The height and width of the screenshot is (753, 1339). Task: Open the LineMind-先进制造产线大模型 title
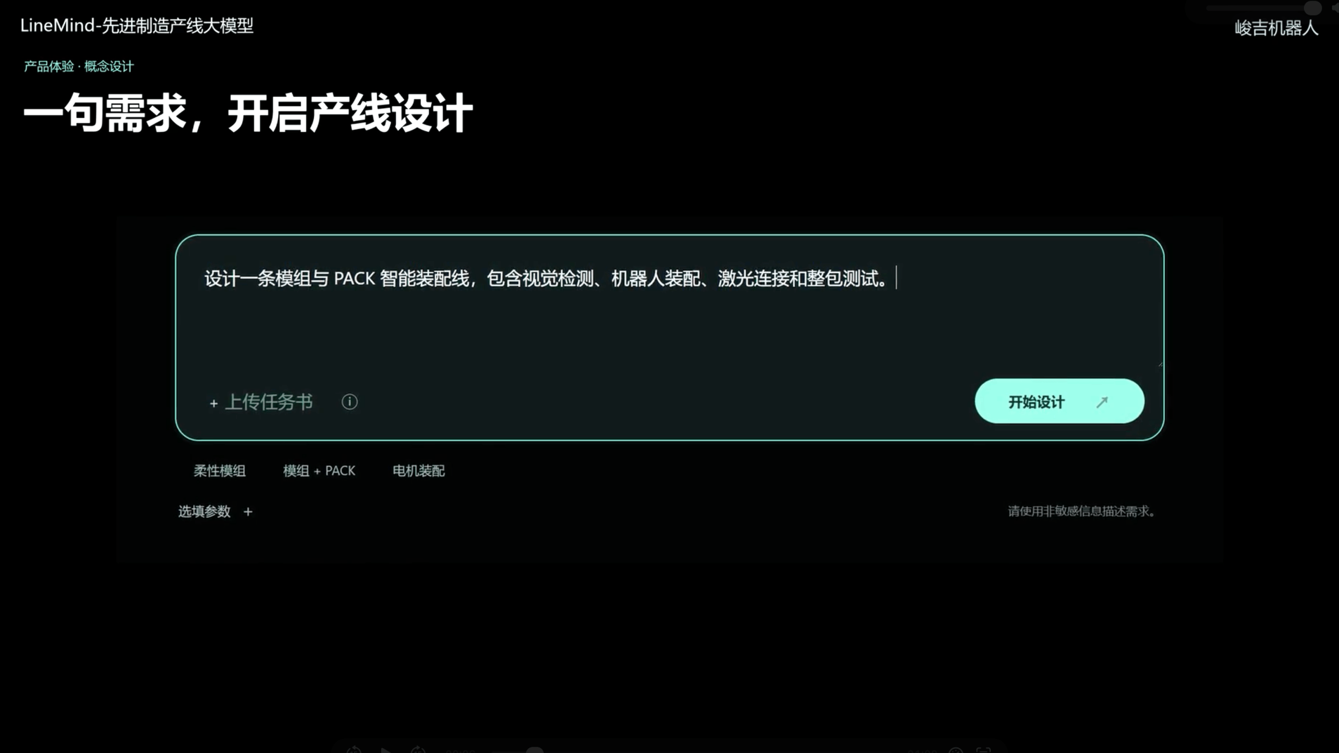[137, 25]
